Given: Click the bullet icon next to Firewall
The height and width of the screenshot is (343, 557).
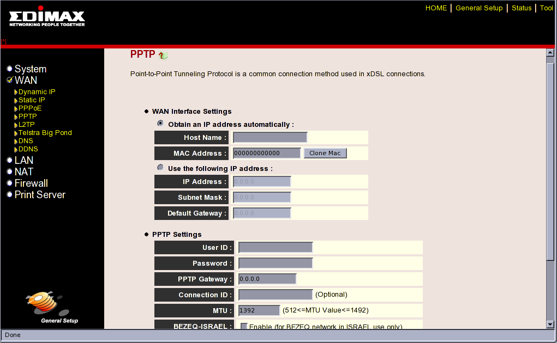Looking at the screenshot, I should pyautogui.click(x=10, y=183).
